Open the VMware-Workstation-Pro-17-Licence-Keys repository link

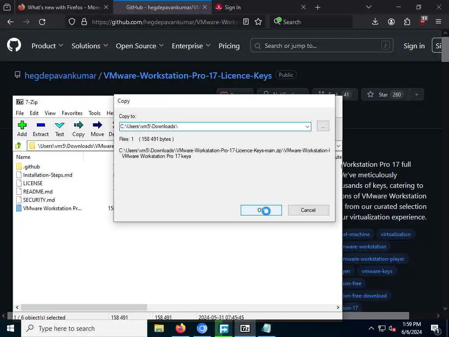[188, 75]
